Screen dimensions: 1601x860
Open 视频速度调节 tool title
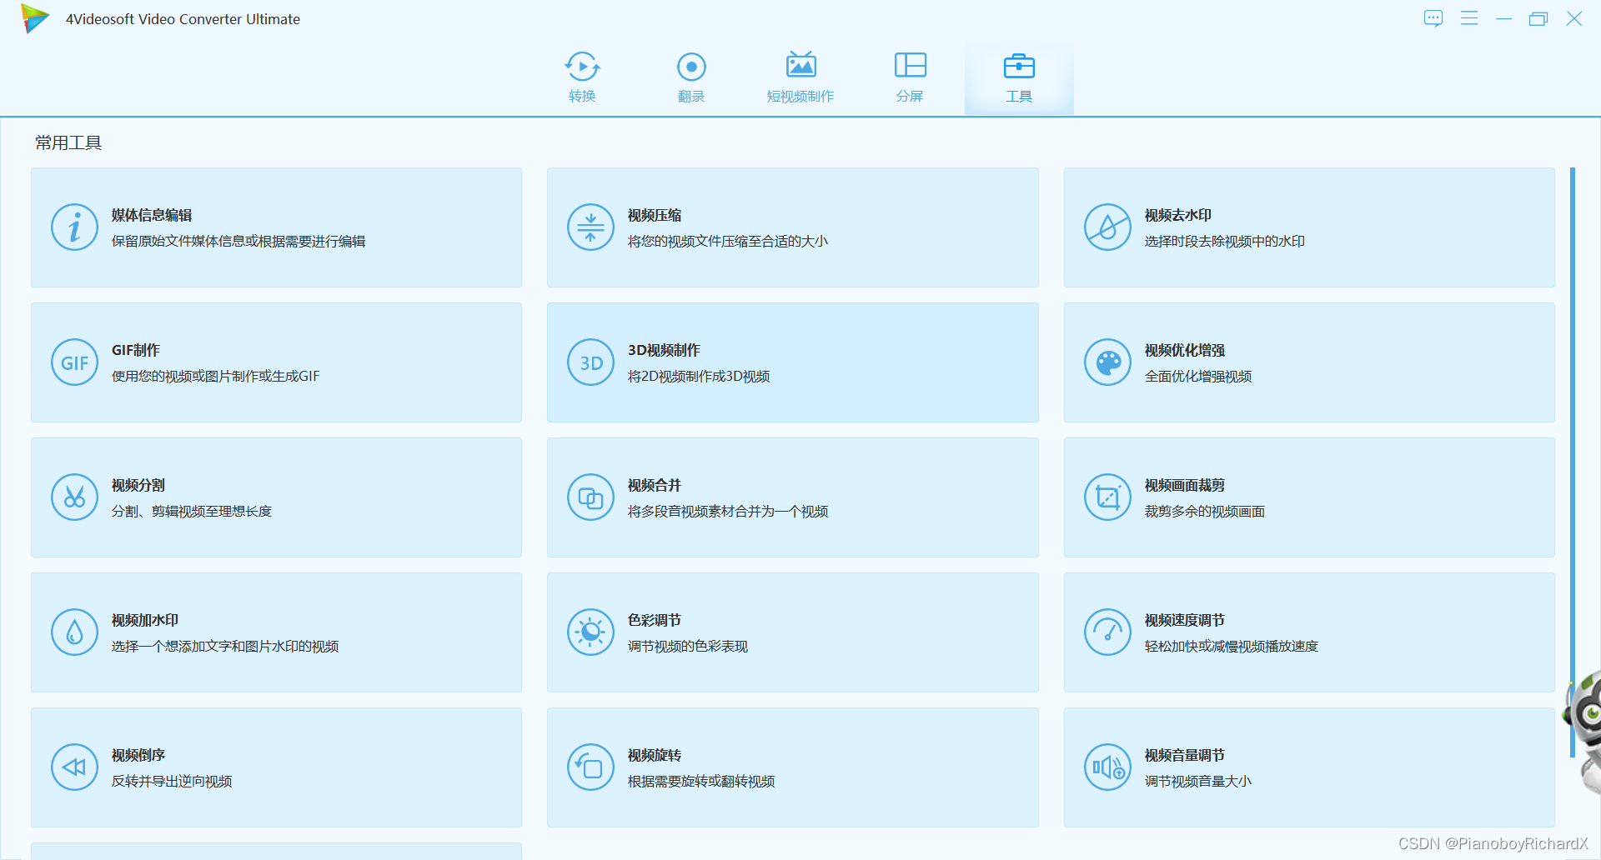1184,620
